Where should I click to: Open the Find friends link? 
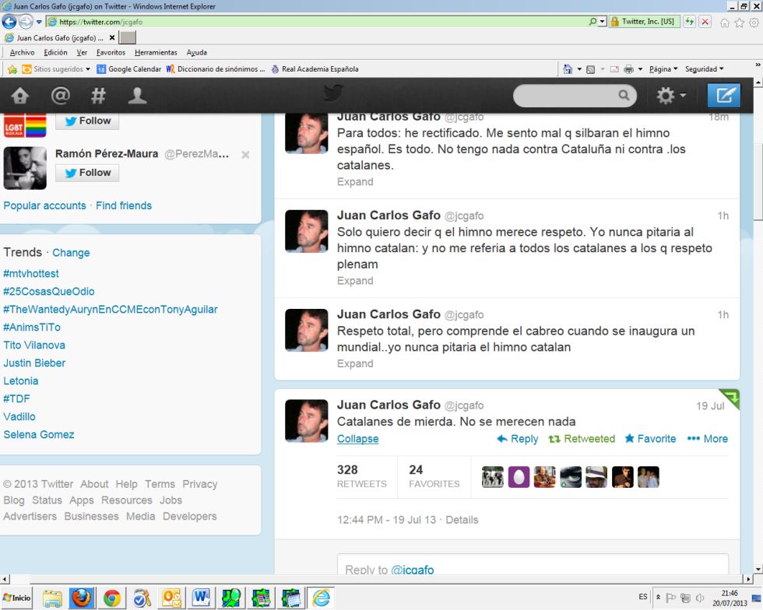(124, 205)
